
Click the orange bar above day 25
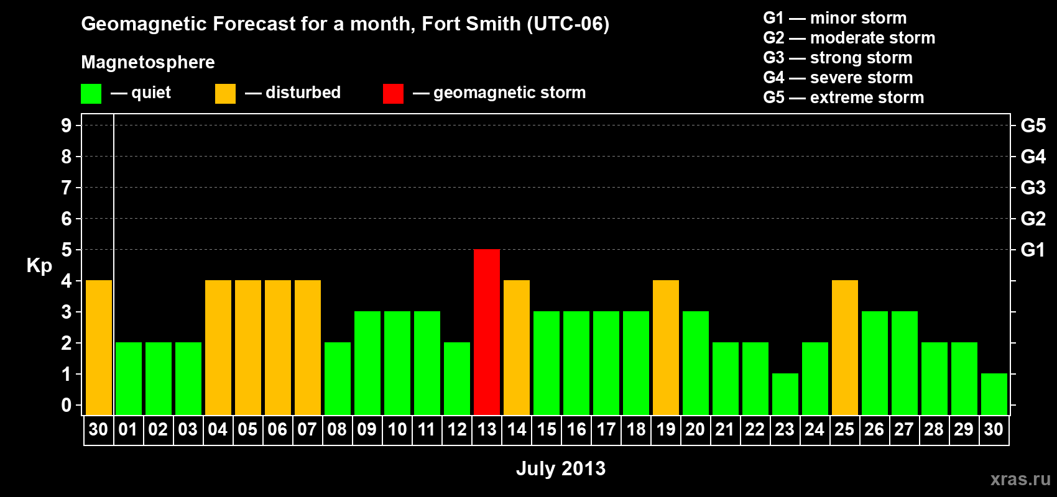tap(845, 347)
